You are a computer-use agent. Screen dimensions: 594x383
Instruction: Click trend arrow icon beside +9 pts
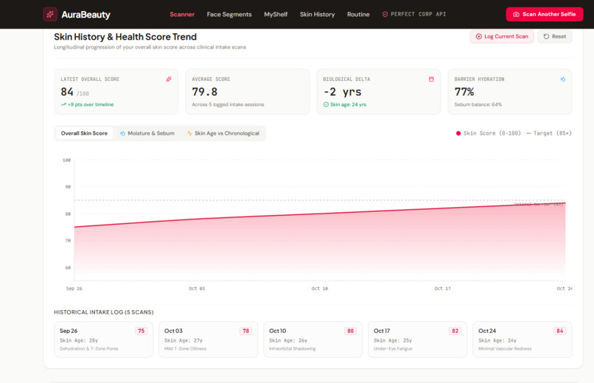coord(63,105)
